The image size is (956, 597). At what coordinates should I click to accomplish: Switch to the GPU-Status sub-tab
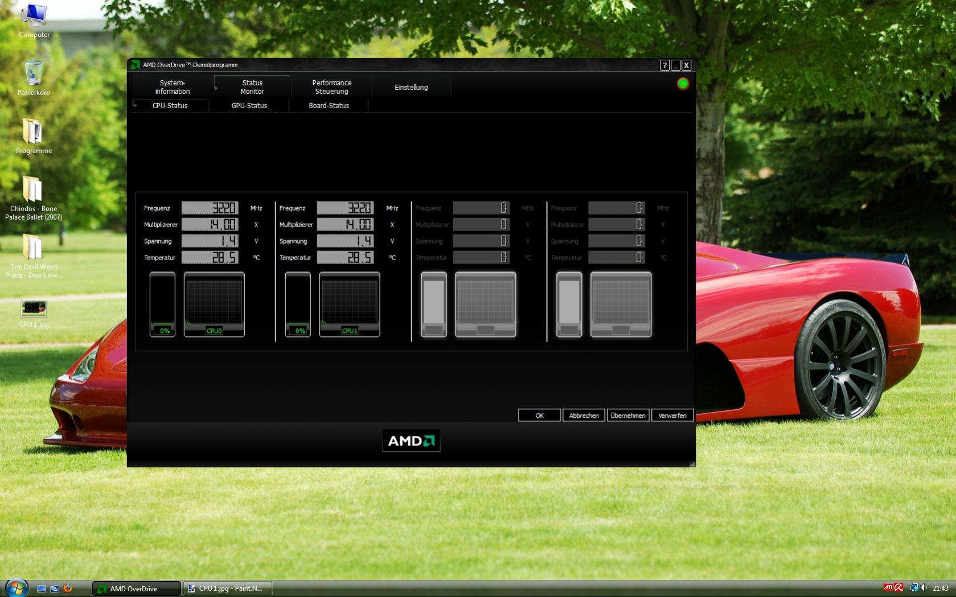249,105
